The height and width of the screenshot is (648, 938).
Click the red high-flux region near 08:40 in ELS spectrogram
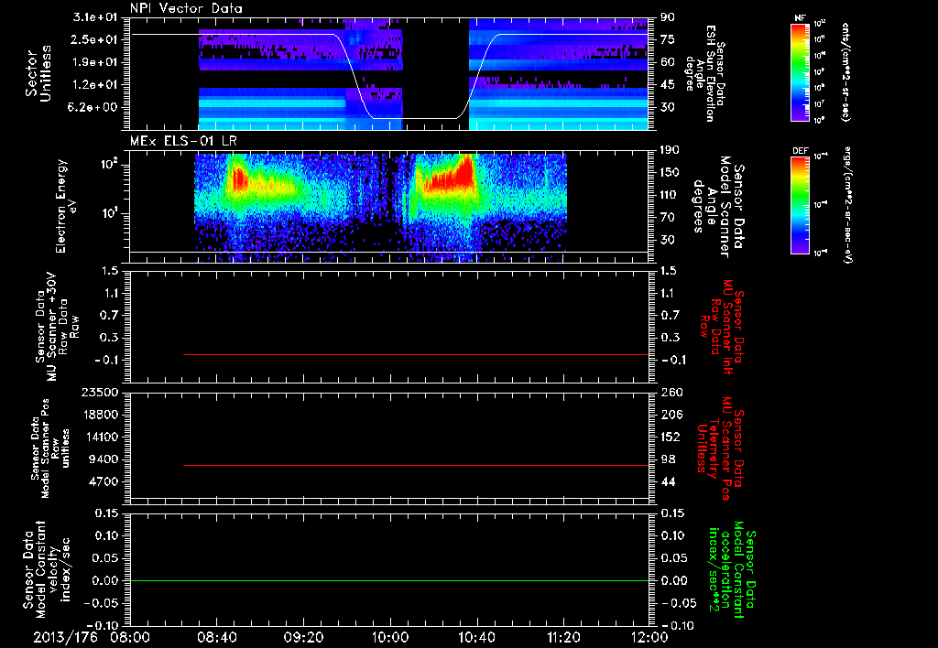point(239,178)
